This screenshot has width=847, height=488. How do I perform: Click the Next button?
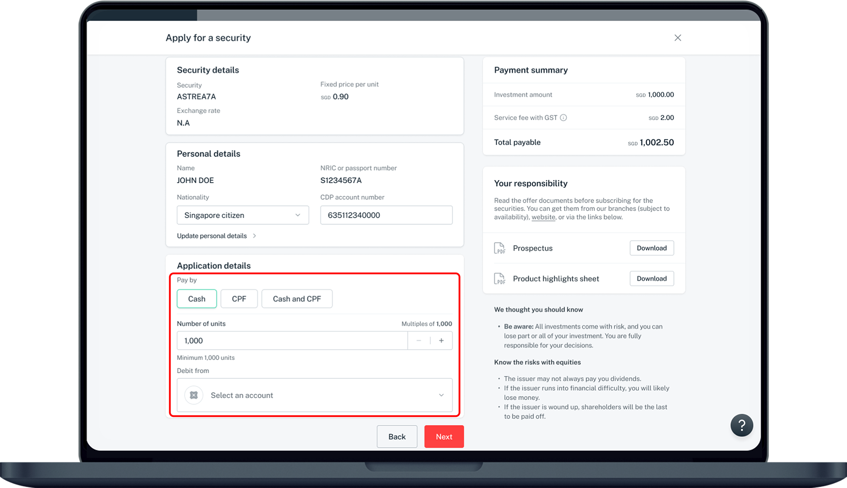444,436
